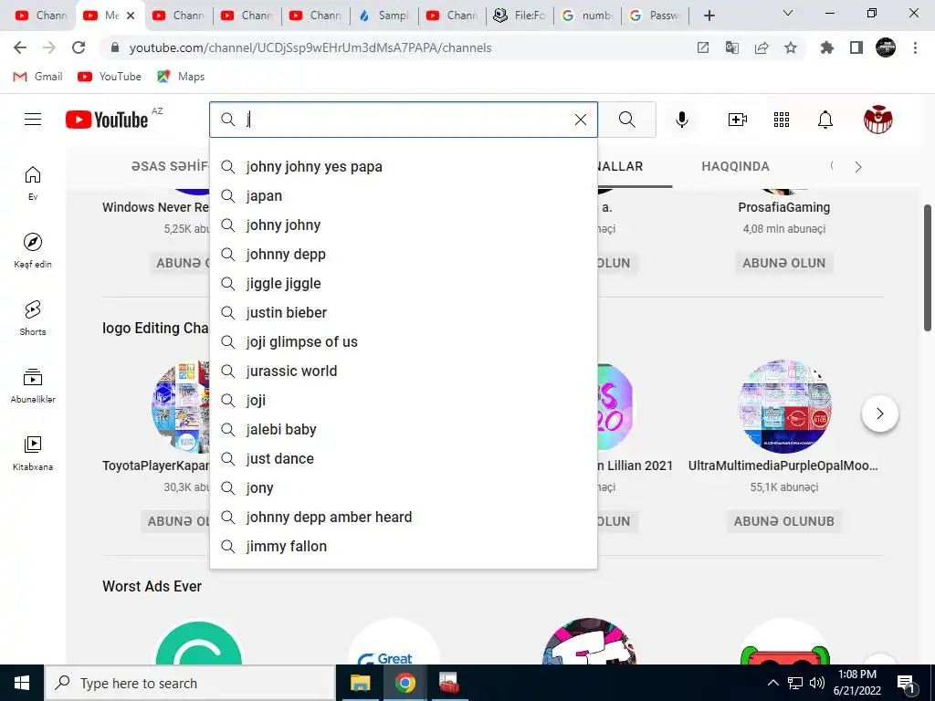The height and width of the screenshot is (701, 935).
Task: Switch to the Passw Google tab
Action: click(656, 16)
